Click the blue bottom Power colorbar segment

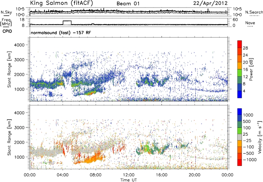coord(240,94)
